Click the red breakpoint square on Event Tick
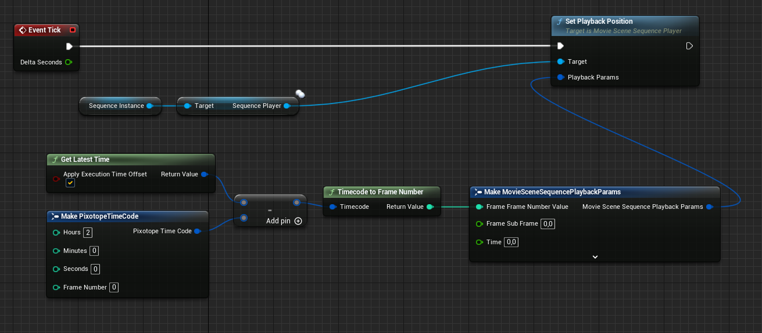The width and height of the screenshot is (762, 333). [72, 30]
